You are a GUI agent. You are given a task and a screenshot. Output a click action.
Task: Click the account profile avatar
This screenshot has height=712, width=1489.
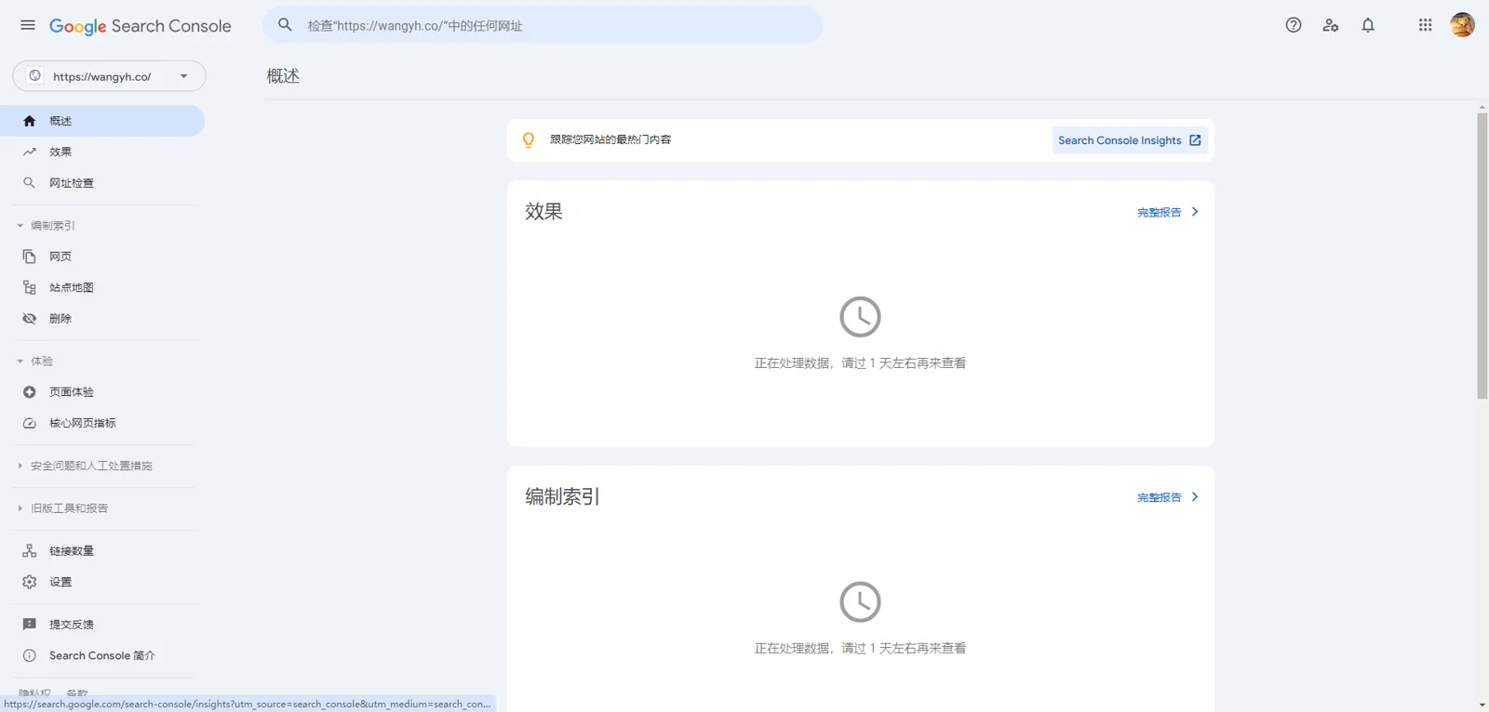click(x=1462, y=25)
